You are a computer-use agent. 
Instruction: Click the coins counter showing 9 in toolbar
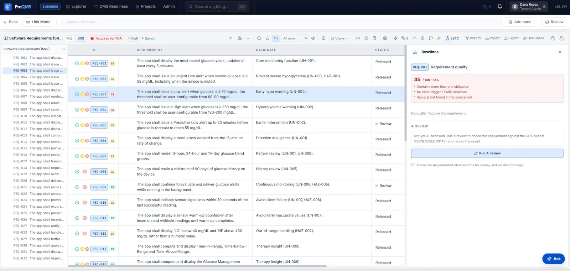pos(405,38)
